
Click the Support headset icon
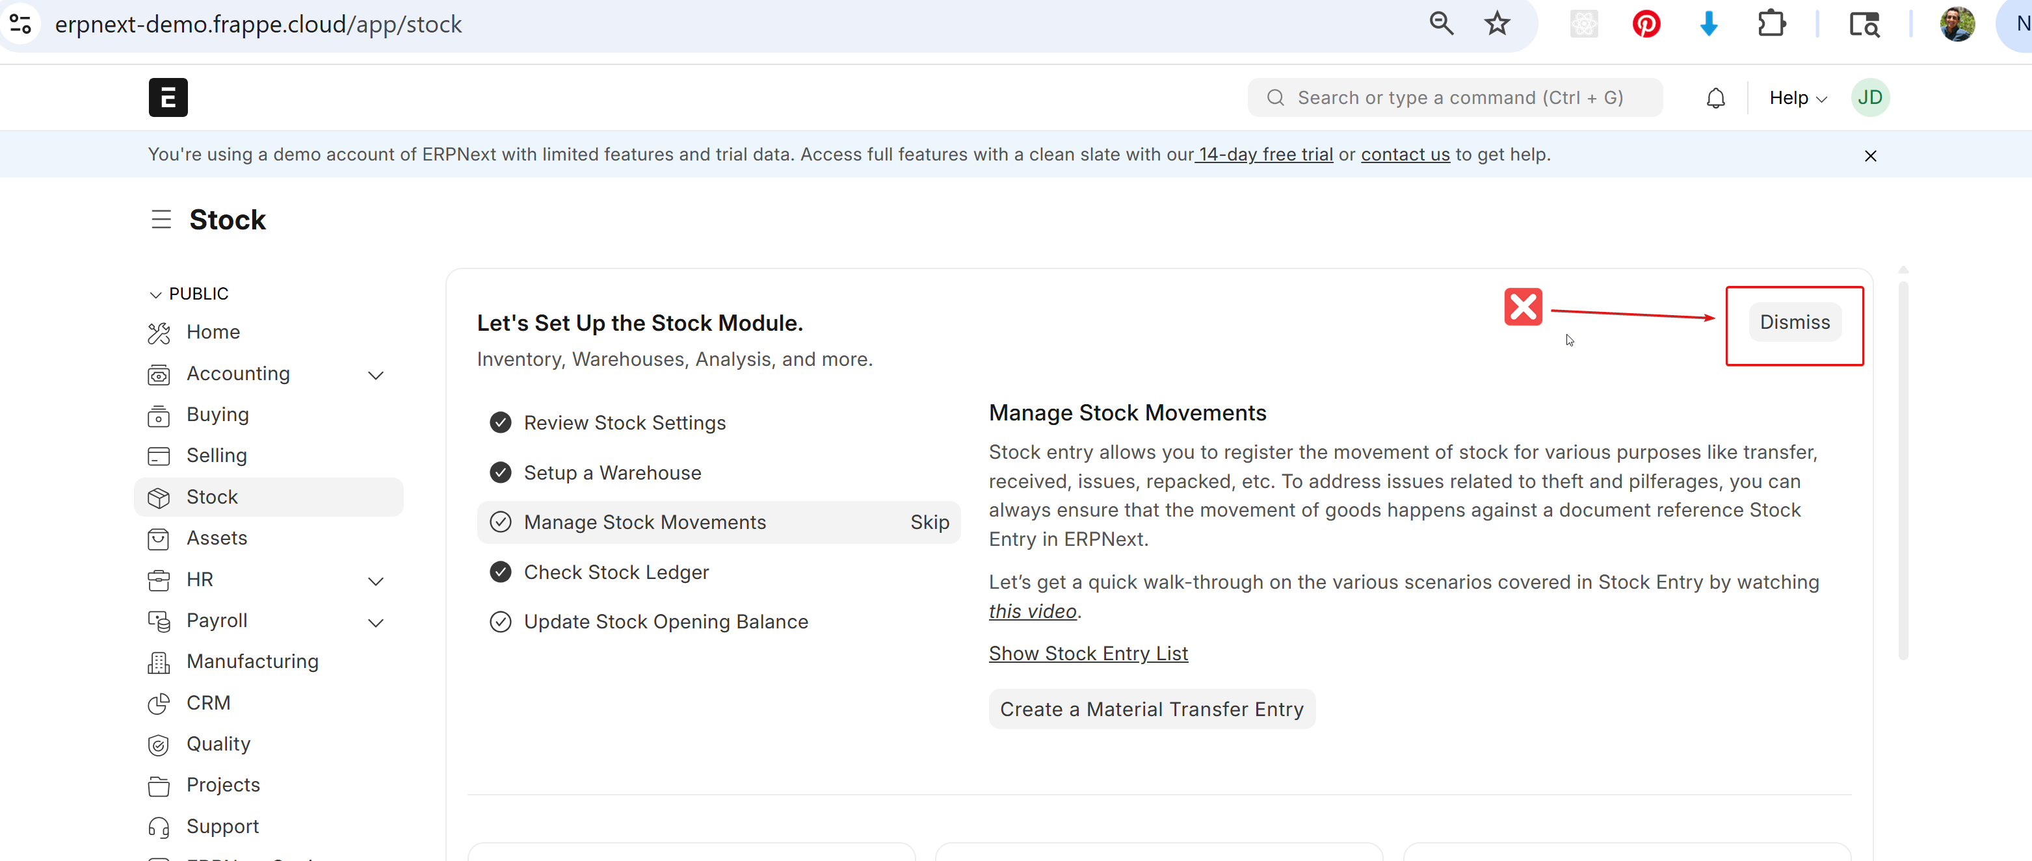[x=159, y=827]
